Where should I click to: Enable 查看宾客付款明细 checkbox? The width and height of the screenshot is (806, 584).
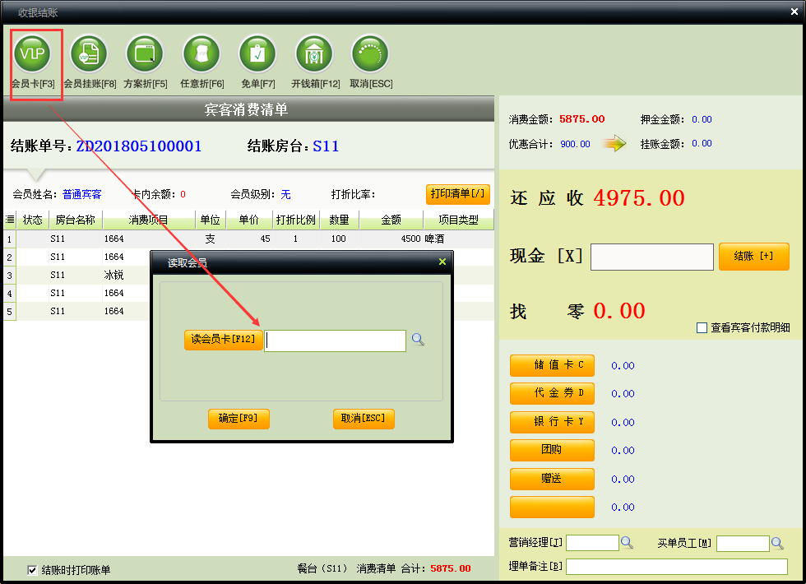(x=702, y=327)
